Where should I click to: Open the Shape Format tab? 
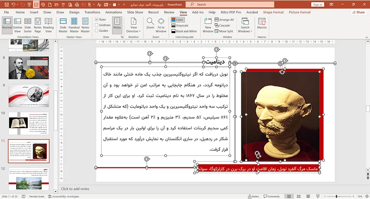(x=273, y=12)
